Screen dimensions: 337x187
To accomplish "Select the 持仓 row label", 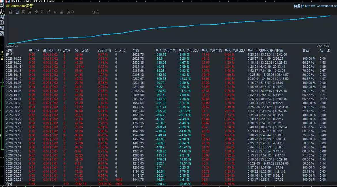I will click(x=9, y=54).
